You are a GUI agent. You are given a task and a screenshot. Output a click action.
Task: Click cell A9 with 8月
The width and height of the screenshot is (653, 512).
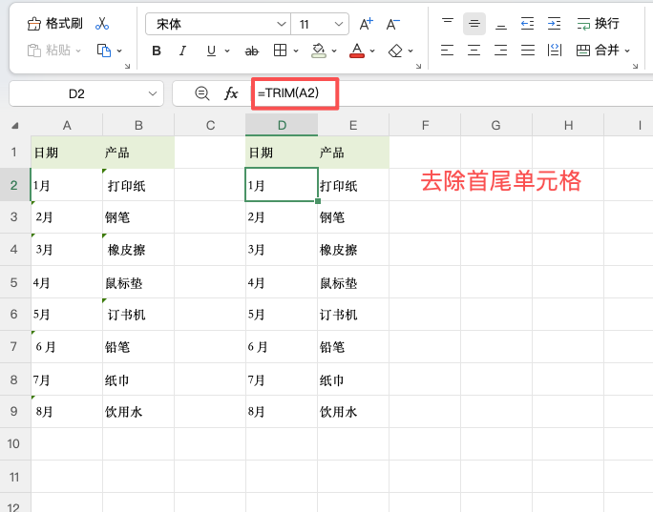click(x=67, y=412)
